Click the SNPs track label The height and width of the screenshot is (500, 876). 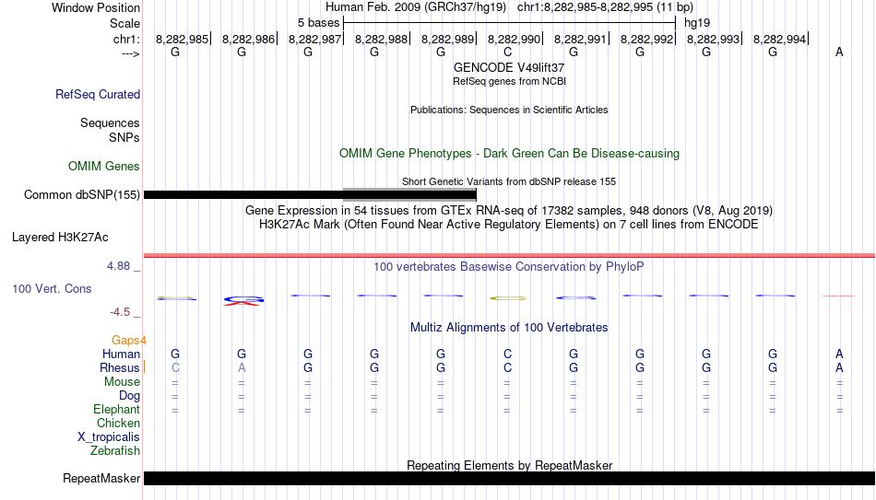click(x=124, y=138)
